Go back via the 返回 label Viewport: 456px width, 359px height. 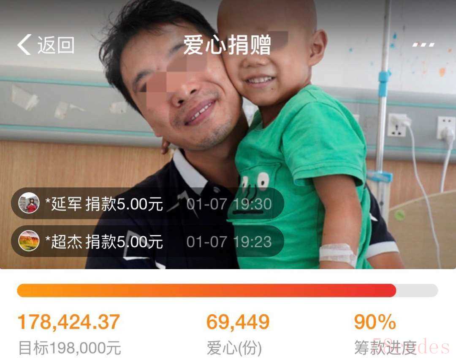point(56,45)
